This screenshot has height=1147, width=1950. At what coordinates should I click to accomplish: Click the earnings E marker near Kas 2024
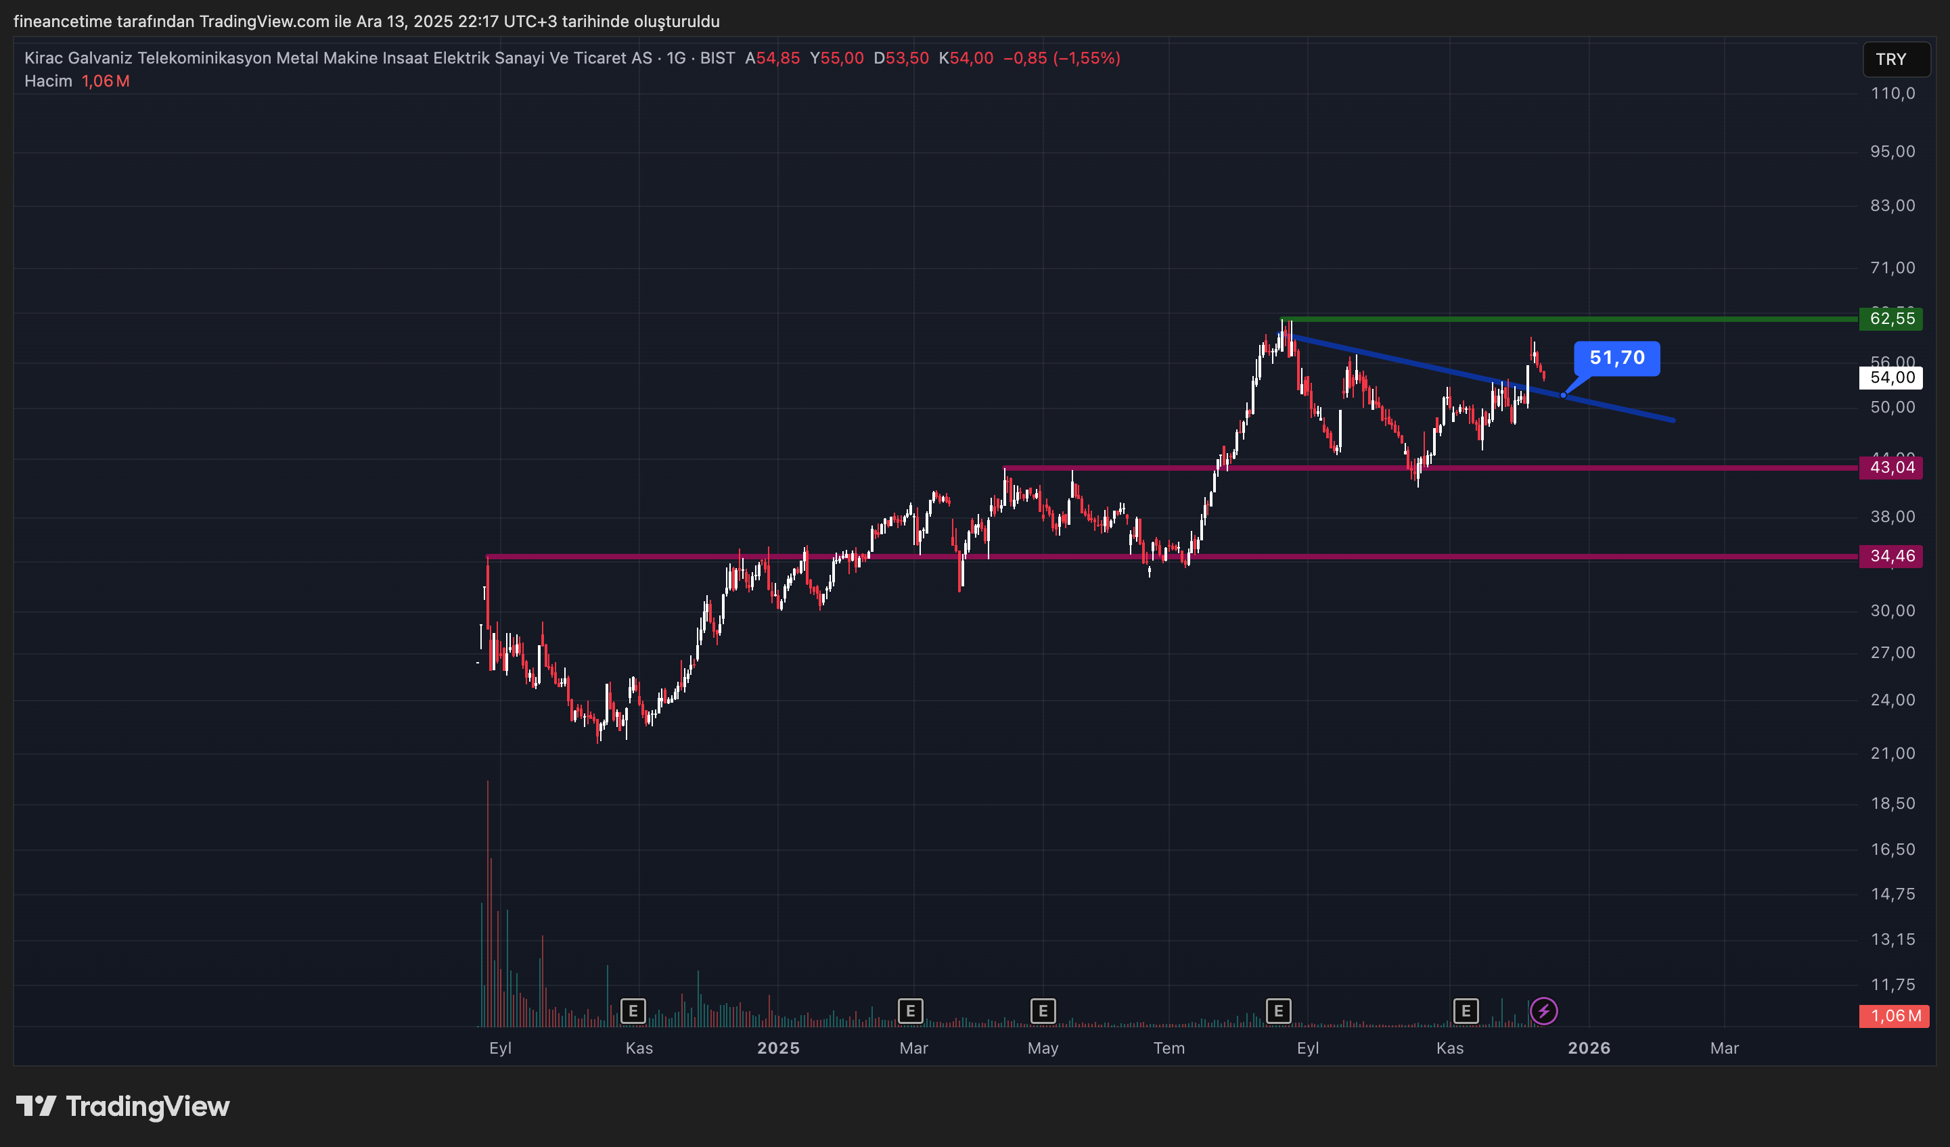[x=633, y=1010]
